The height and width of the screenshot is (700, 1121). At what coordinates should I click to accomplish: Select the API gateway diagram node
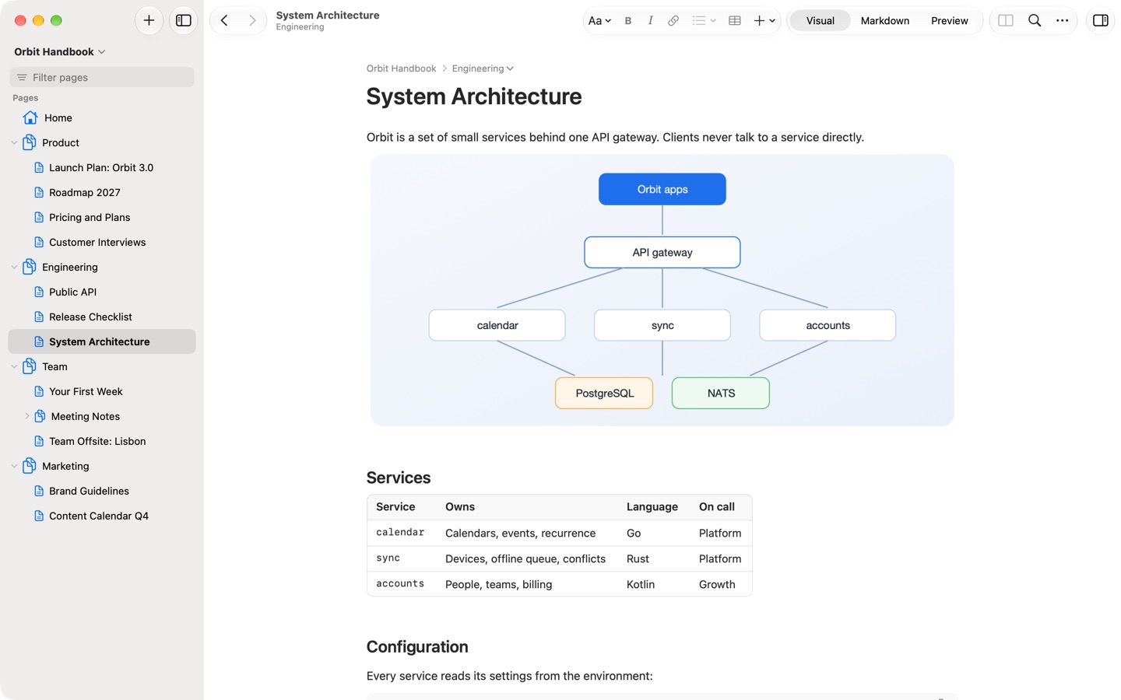click(x=662, y=252)
